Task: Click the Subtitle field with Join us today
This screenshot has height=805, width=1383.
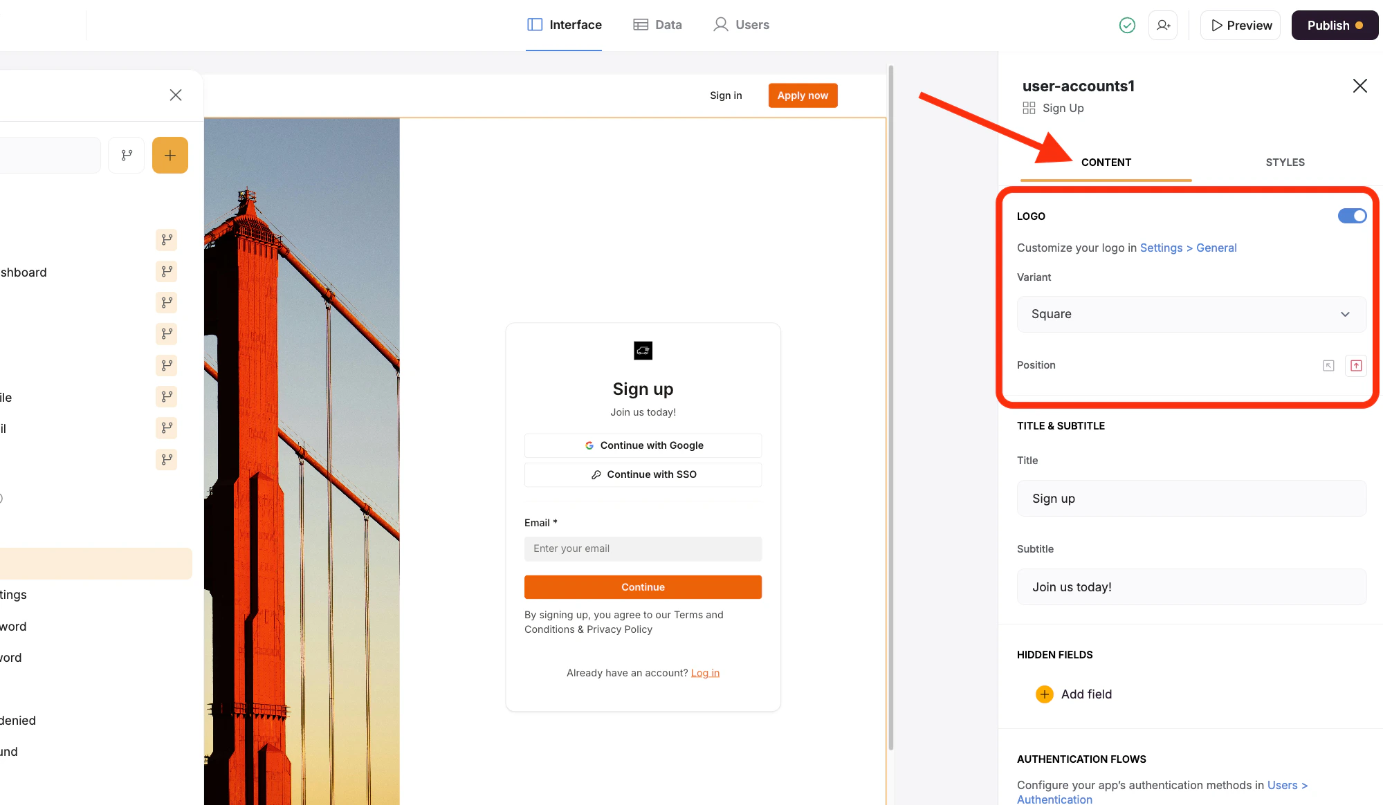Action: (1191, 587)
